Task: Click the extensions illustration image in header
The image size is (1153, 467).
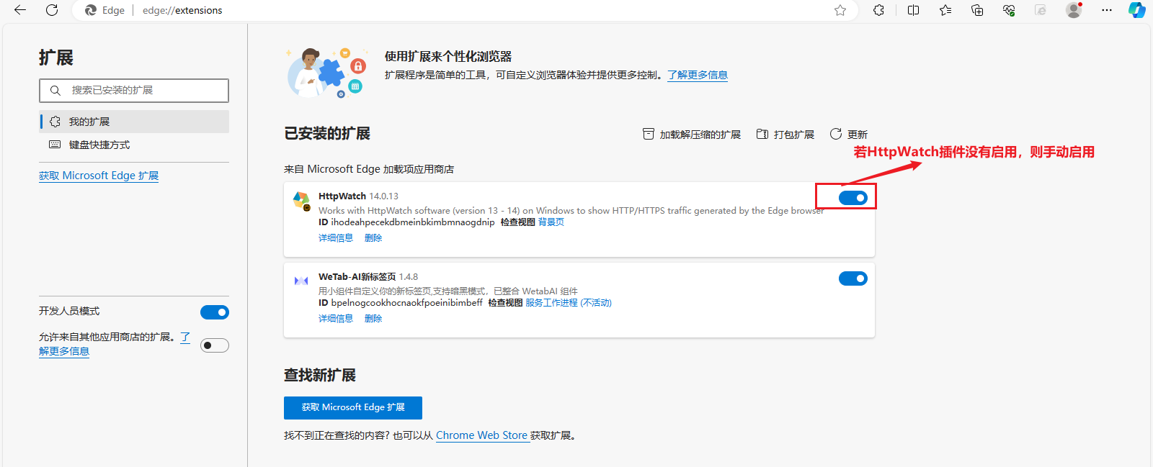Action: [x=326, y=72]
